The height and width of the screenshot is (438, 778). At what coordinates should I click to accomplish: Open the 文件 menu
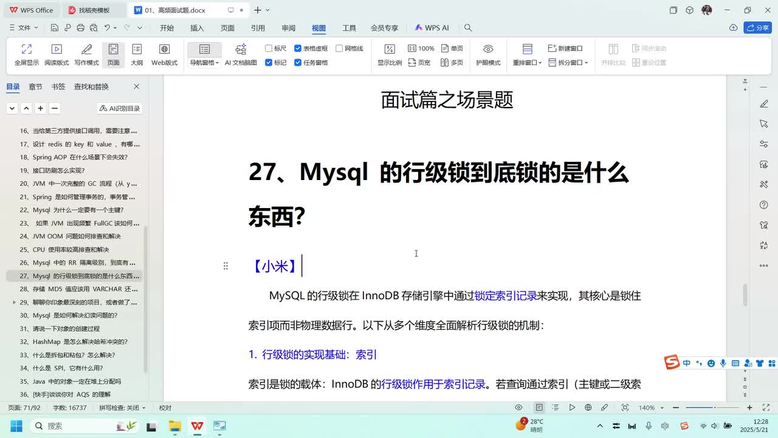click(x=24, y=28)
